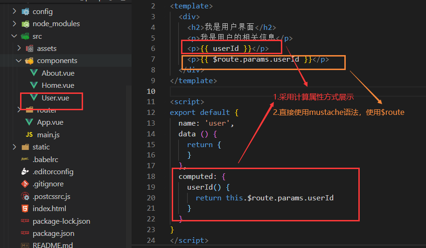Click the git icon beside .gitignore

[x=25, y=184]
